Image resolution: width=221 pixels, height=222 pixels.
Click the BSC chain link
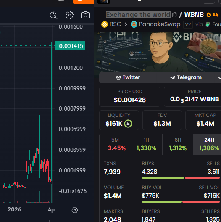pyautogui.click(x=115, y=24)
